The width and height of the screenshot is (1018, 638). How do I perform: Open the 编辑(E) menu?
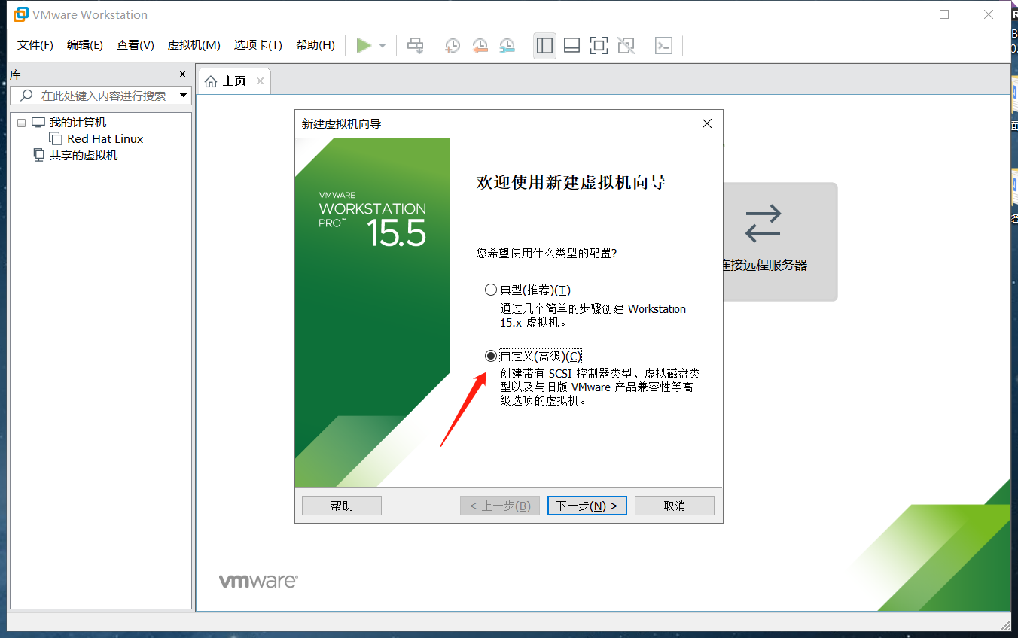pos(85,45)
